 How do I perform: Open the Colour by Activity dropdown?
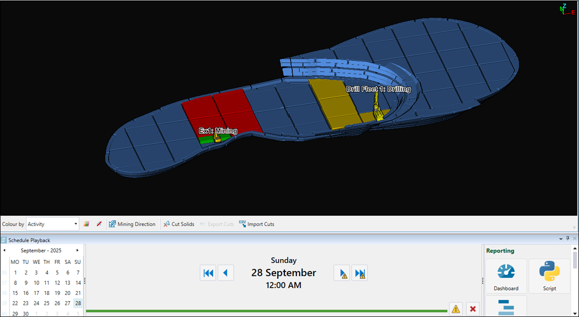pos(53,224)
